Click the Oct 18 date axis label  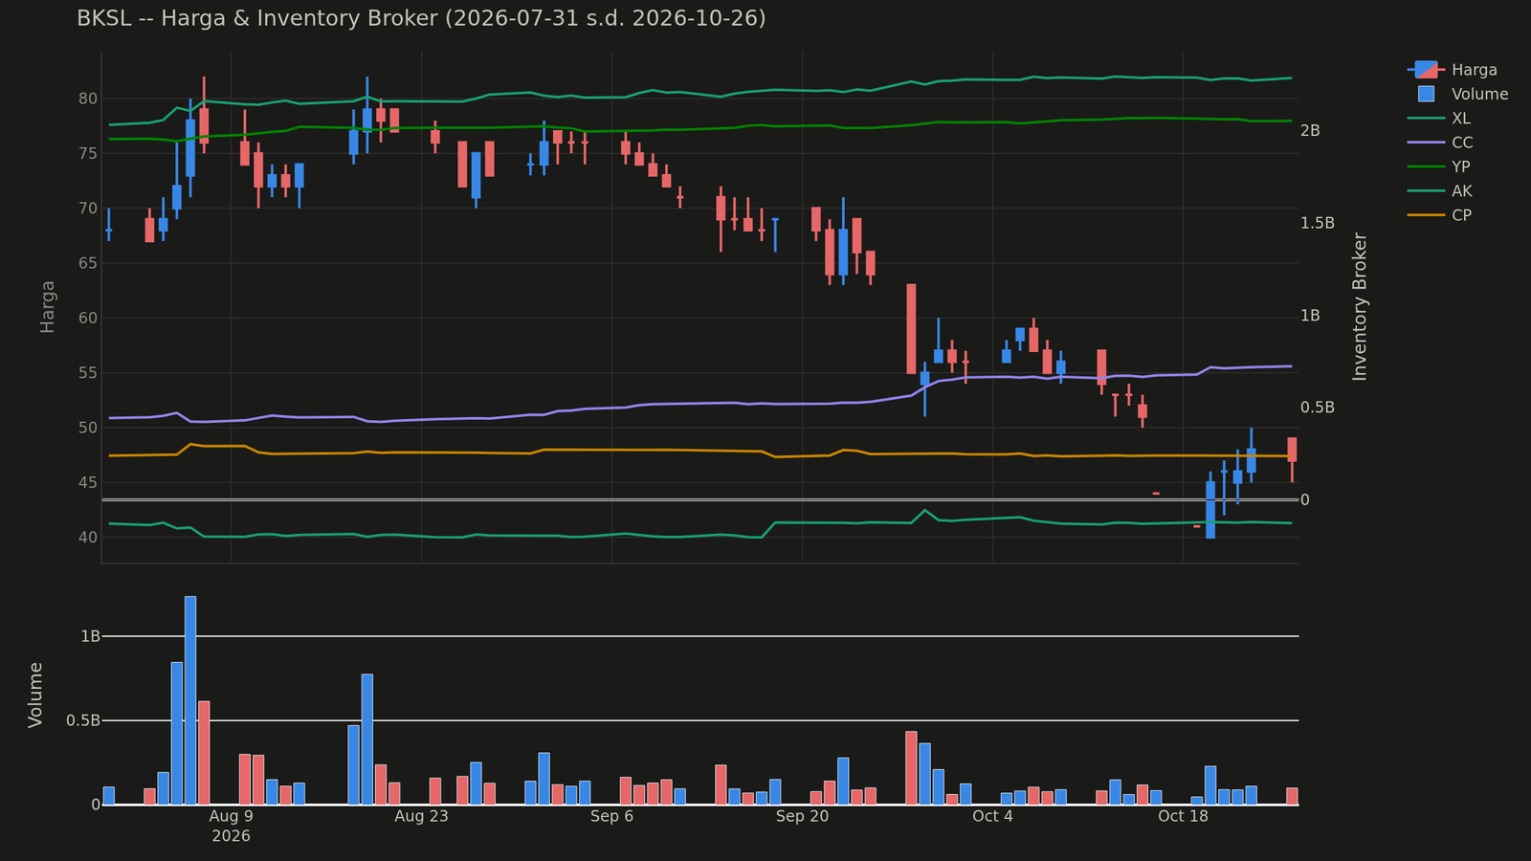pyautogui.click(x=1183, y=816)
